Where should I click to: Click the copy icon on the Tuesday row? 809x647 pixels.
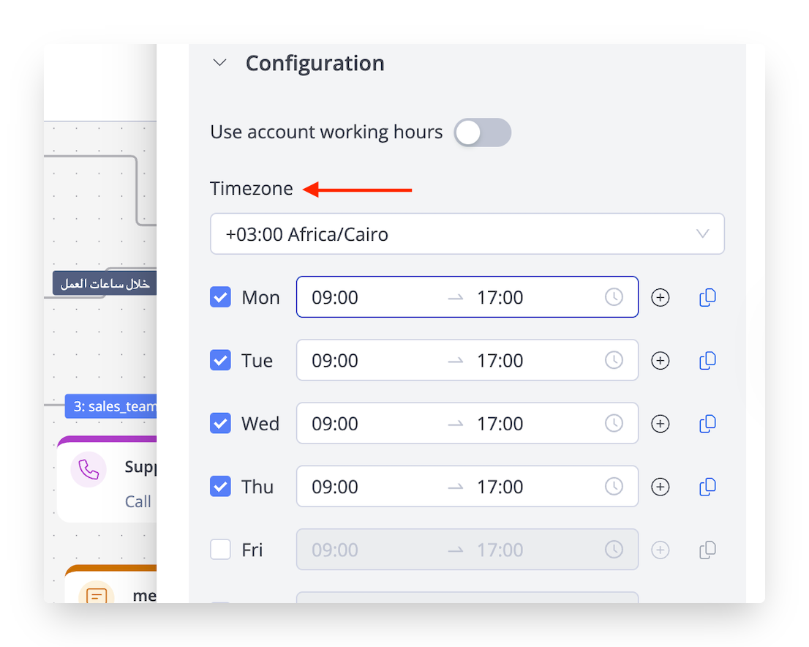pyautogui.click(x=707, y=360)
